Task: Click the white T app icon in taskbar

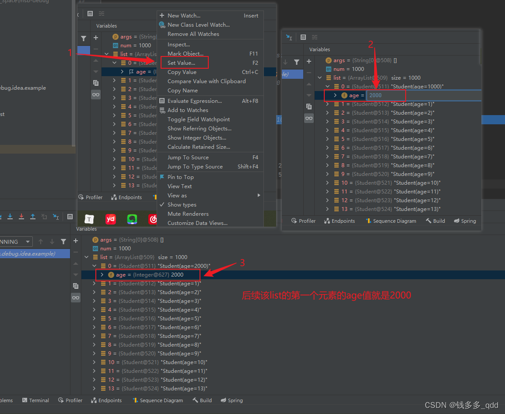Action: pos(89,219)
